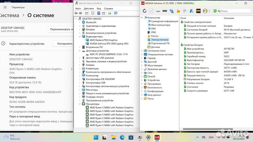Click the gauge icon in AIDA64 toolbar
The width and height of the screenshot is (253, 142).
[205, 11]
